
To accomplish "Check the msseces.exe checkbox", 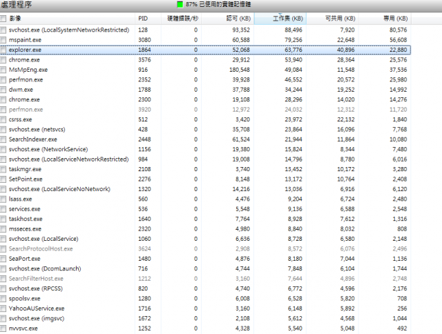I will pyautogui.click(x=3, y=229).
